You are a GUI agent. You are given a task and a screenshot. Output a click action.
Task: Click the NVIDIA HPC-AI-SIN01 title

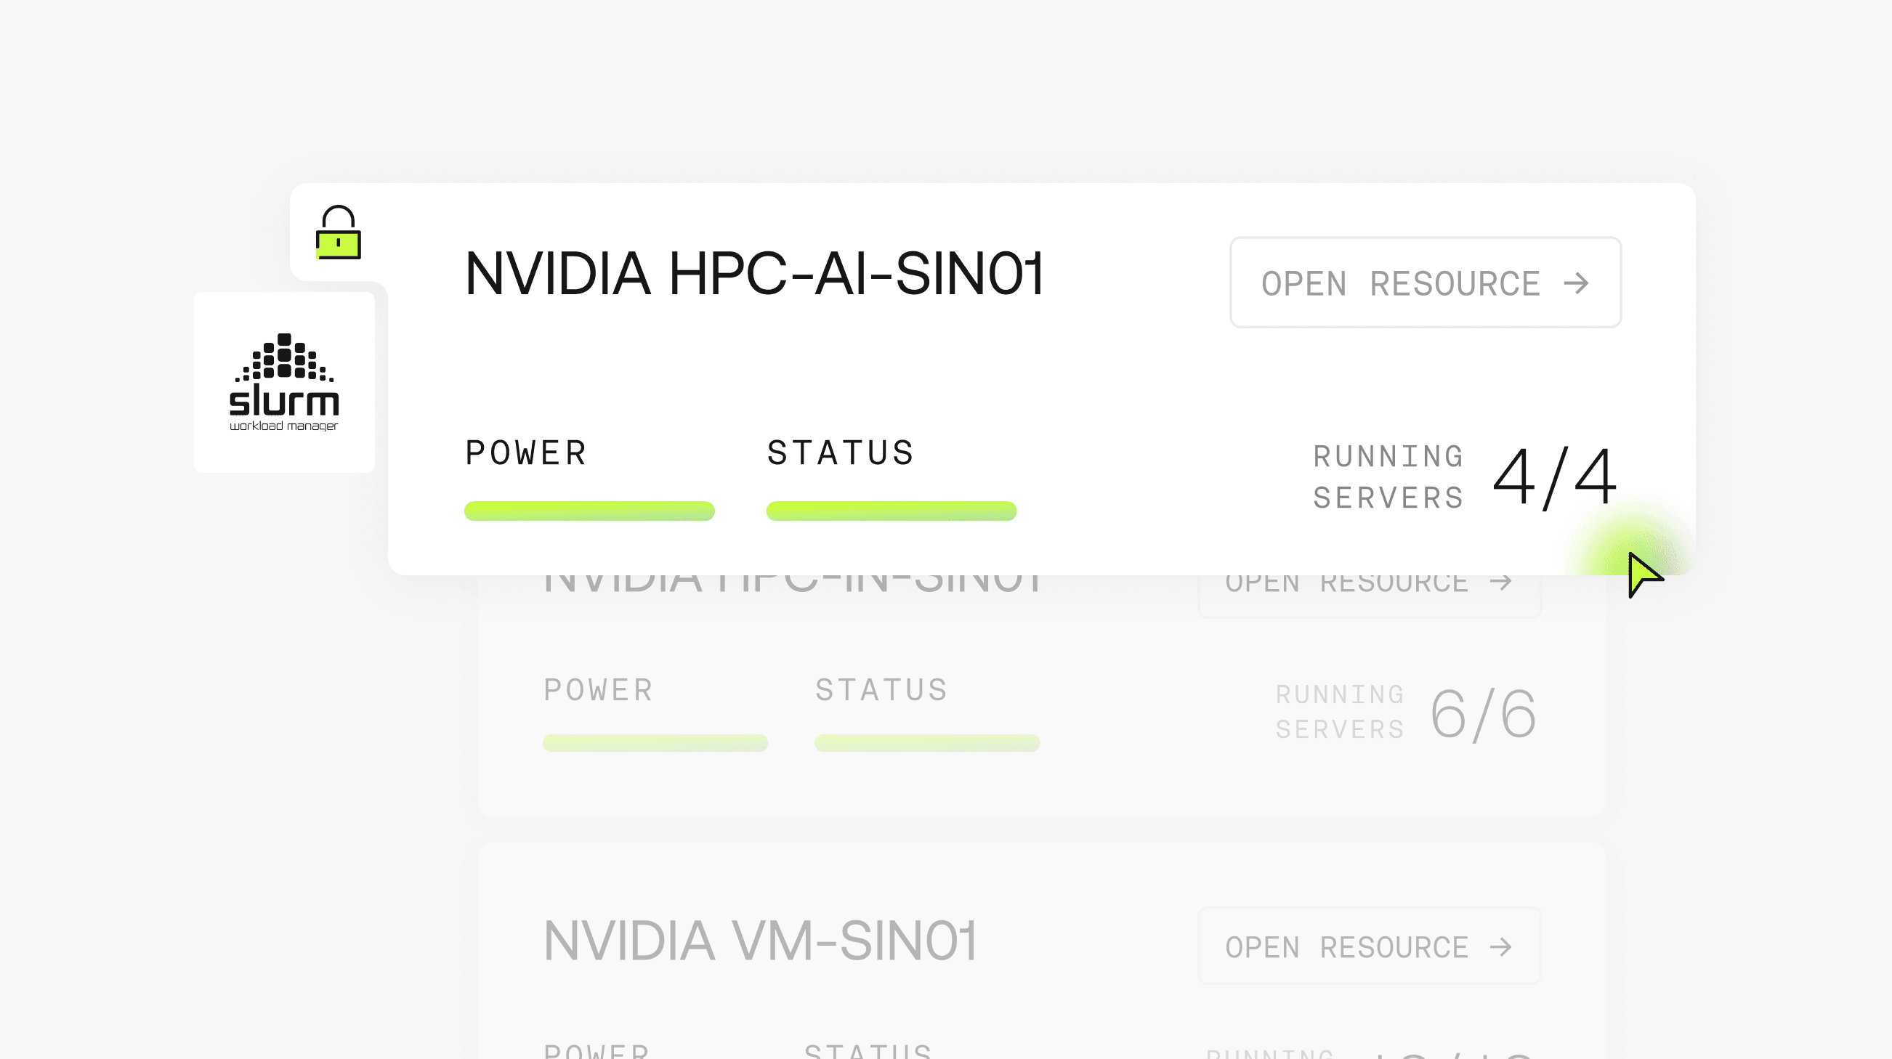(x=753, y=274)
